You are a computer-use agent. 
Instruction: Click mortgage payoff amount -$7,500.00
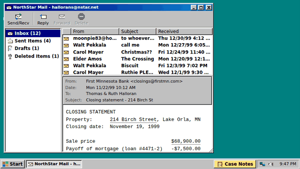tap(186, 149)
